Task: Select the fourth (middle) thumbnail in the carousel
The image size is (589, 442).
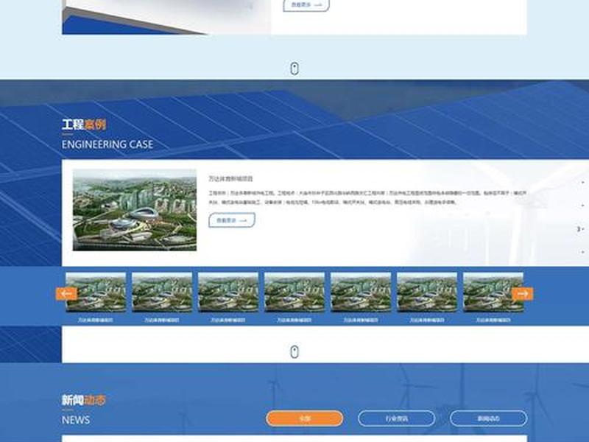Action: point(294,292)
